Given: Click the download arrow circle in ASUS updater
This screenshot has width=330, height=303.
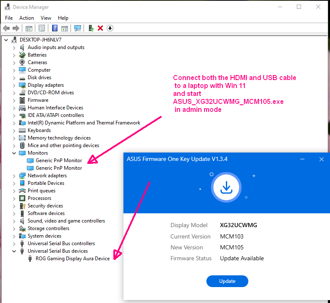Looking at the screenshot, I should click(226, 187).
